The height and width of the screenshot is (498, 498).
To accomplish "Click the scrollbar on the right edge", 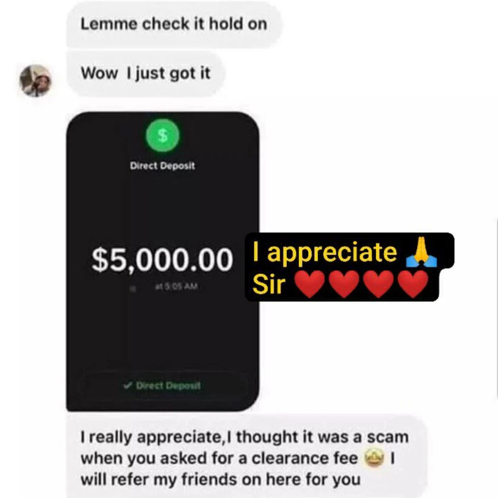I will tap(496, 308).
